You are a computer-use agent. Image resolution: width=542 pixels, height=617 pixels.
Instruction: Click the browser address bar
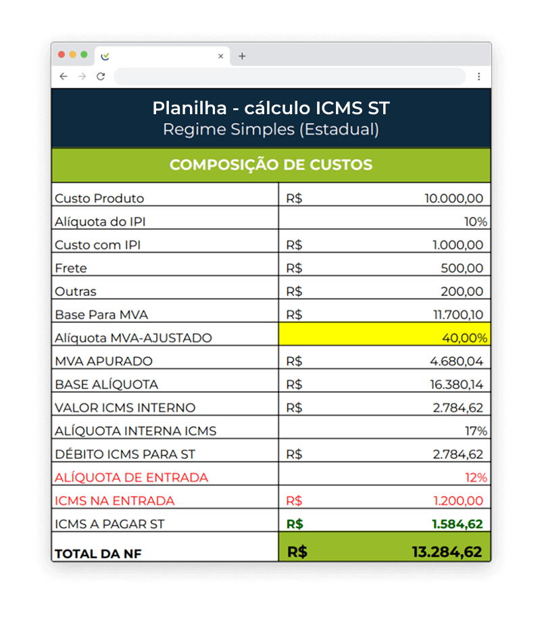click(x=289, y=76)
